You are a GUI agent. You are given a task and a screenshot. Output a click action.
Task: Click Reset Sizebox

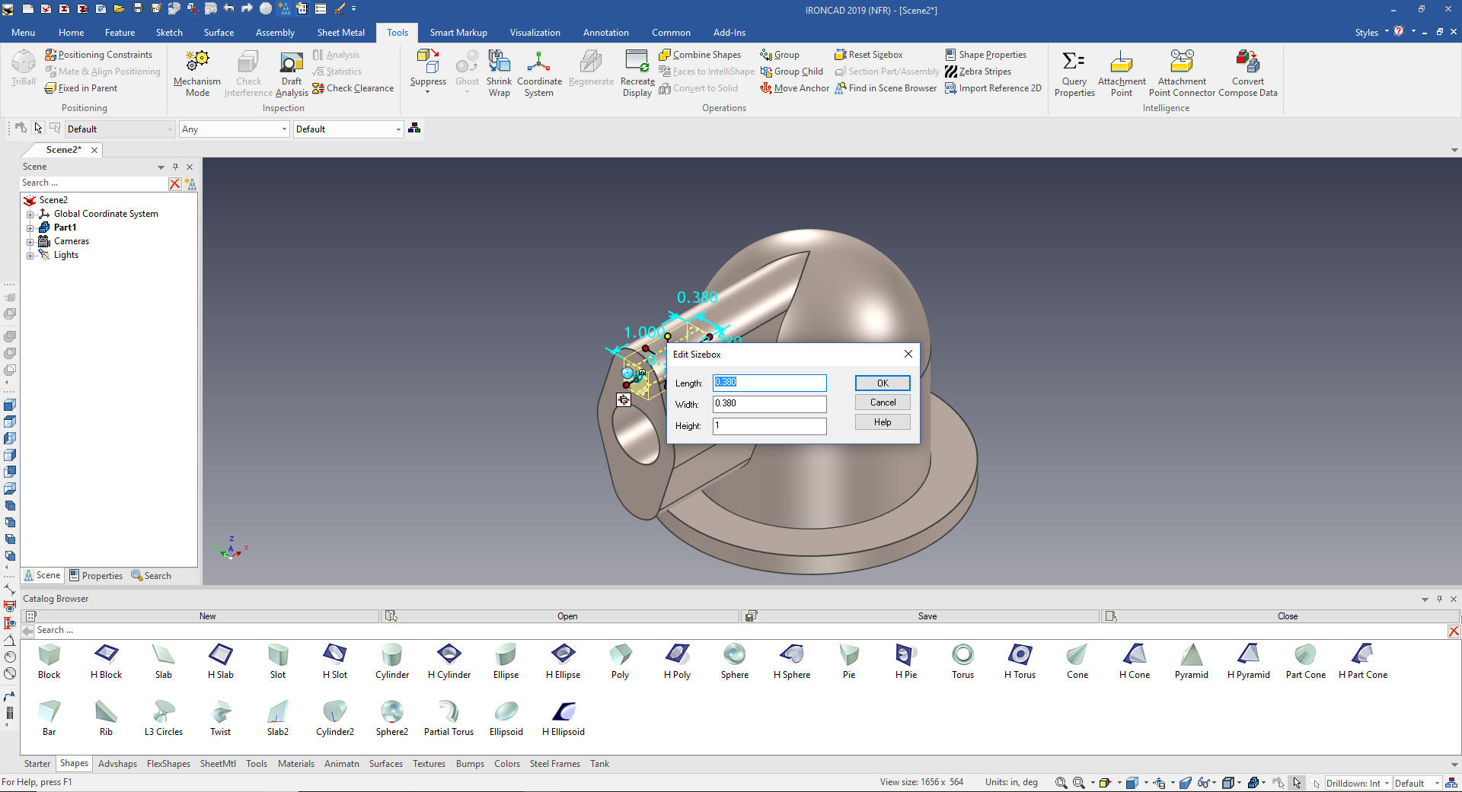pyautogui.click(x=869, y=55)
